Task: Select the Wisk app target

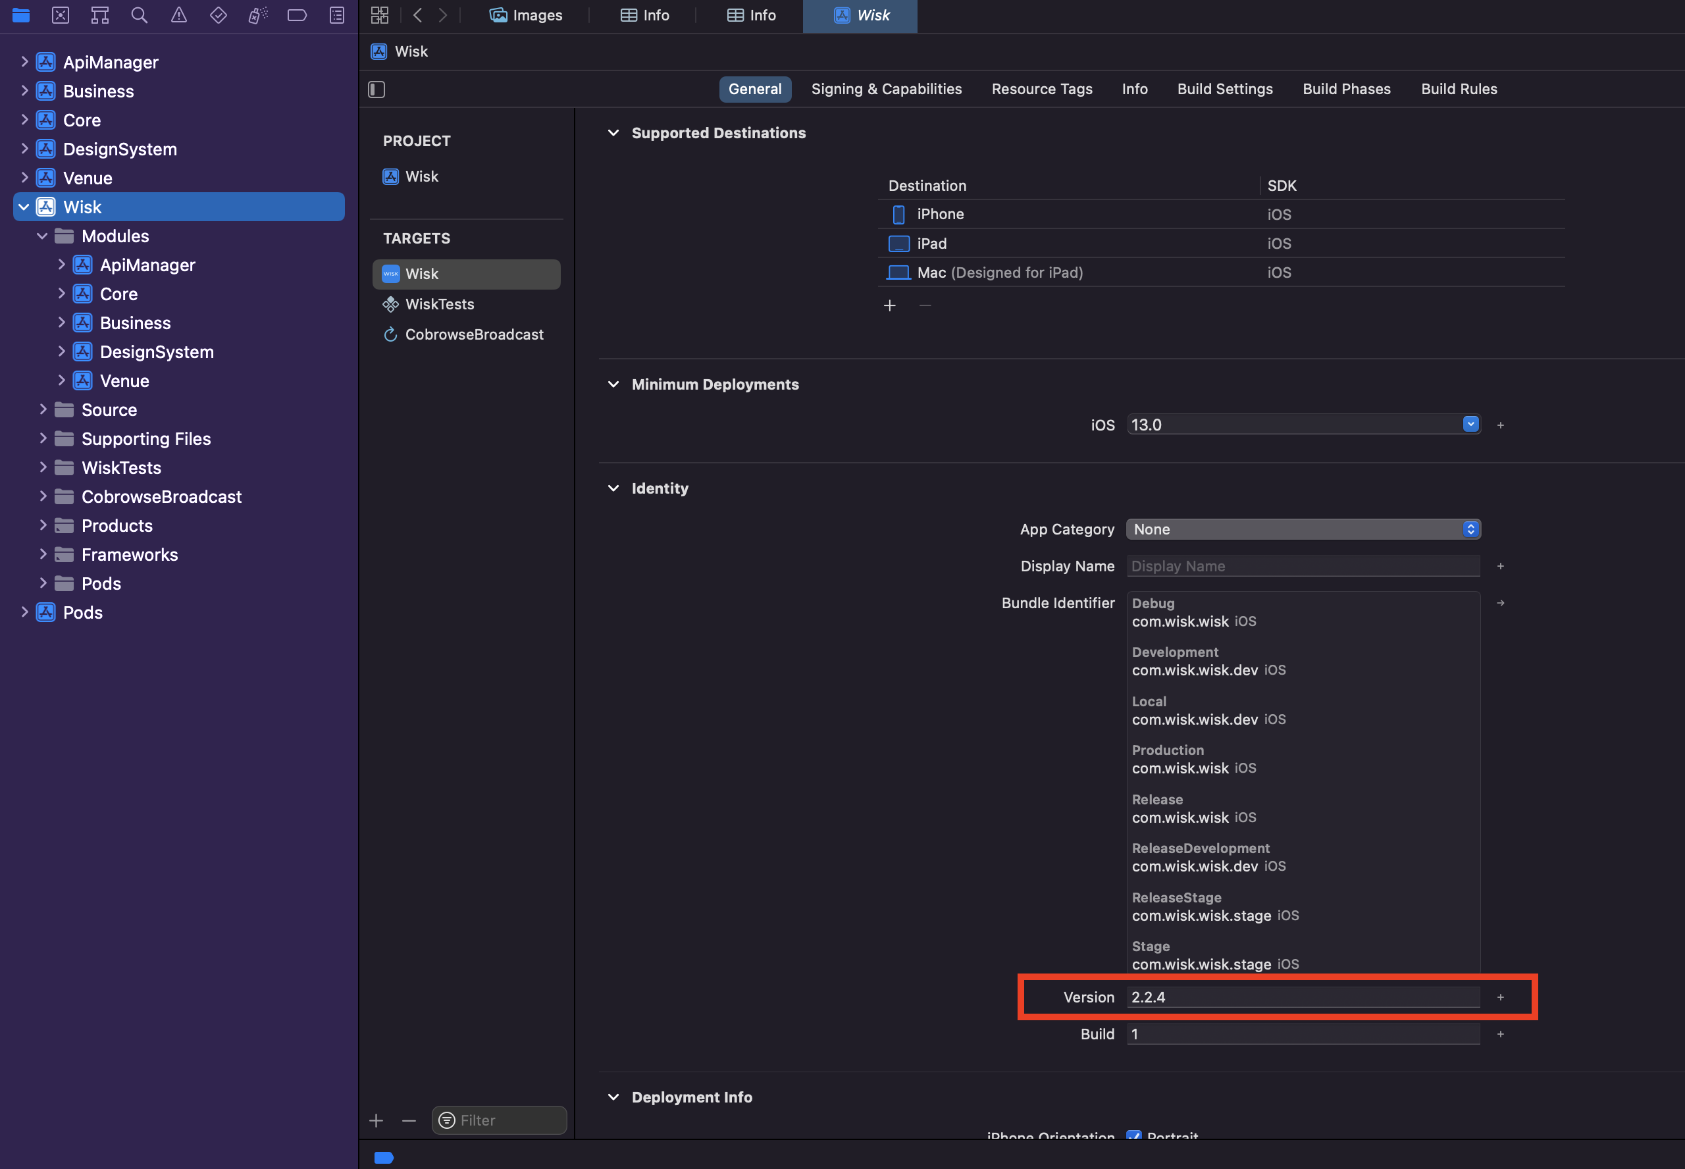Action: coord(467,274)
